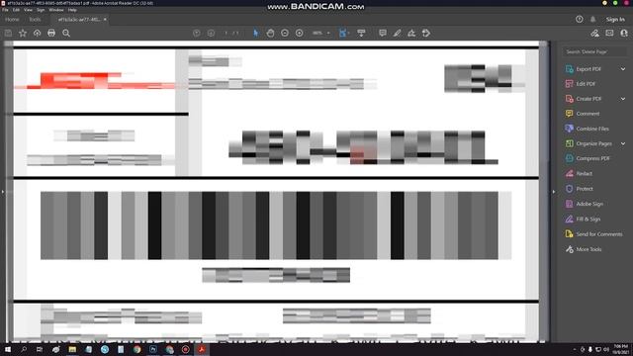Open Find text with the magnifier icon
The width and height of the screenshot is (633, 356).
(66, 33)
